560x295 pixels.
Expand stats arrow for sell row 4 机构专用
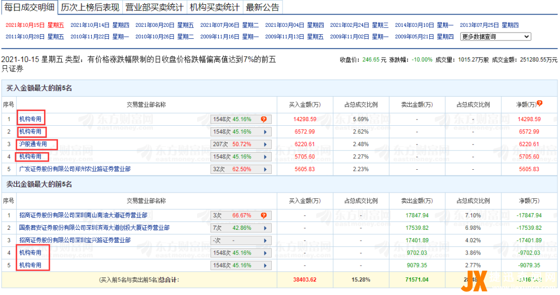pyautogui.click(x=265, y=253)
